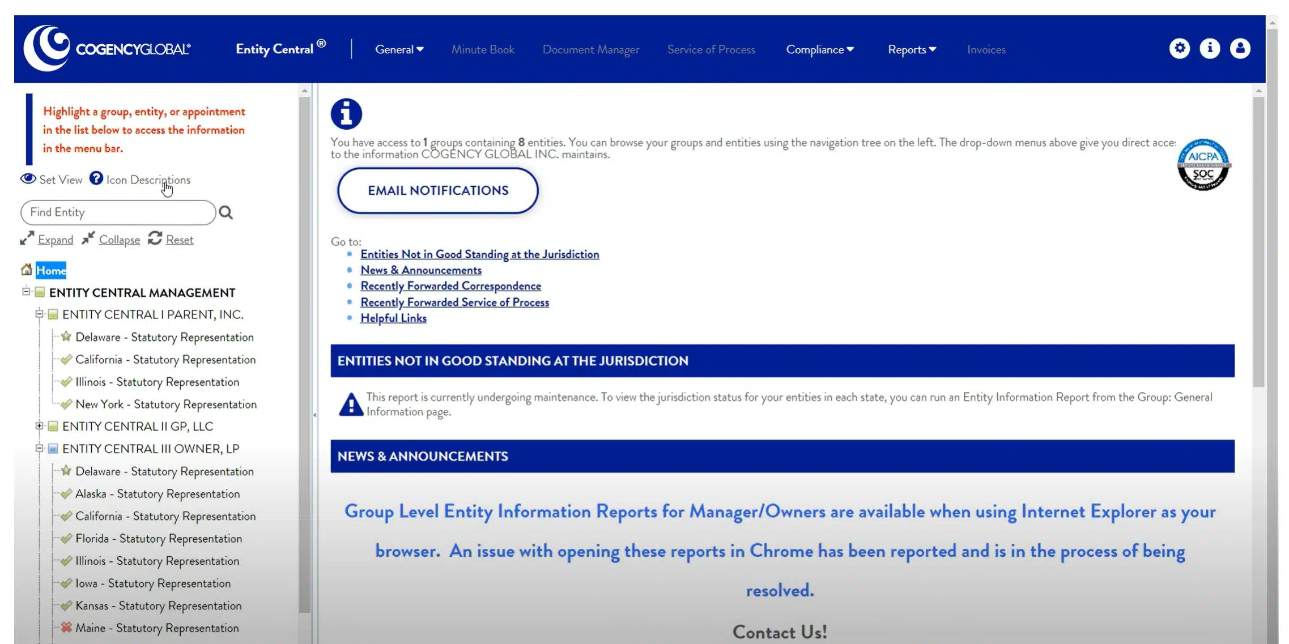The width and height of the screenshot is (1289, 644).
Task: Click the maintenance warning triangle icon
Action: (351, 404)
